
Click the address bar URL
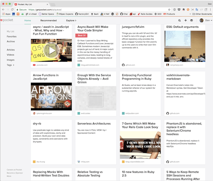coord(45,10)
